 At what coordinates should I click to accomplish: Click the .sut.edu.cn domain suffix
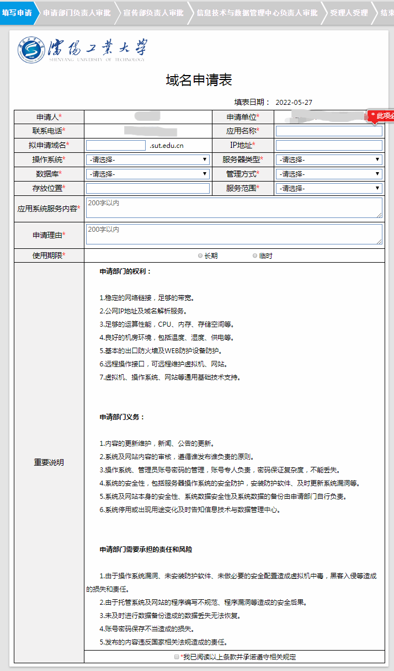[167, 146]
